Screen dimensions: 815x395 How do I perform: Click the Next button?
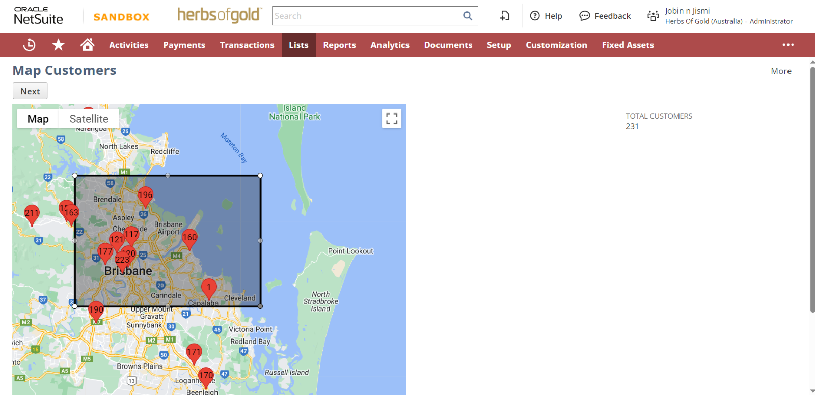pyautogui.click(x=30, y=91)
